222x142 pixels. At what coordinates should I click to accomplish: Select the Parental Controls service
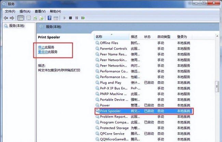pos(113,49)
